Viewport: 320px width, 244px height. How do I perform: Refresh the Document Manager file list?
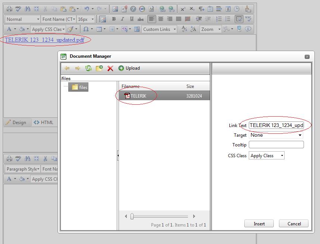coord(88,68)
